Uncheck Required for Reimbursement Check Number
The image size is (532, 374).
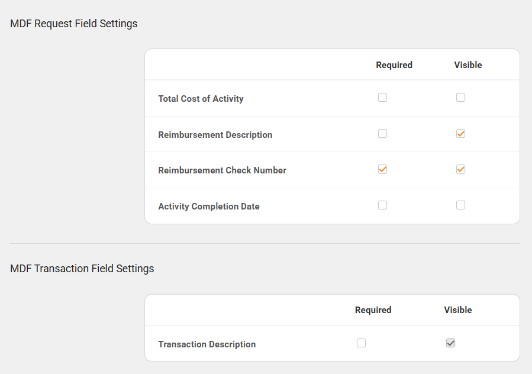coord(382,170)
